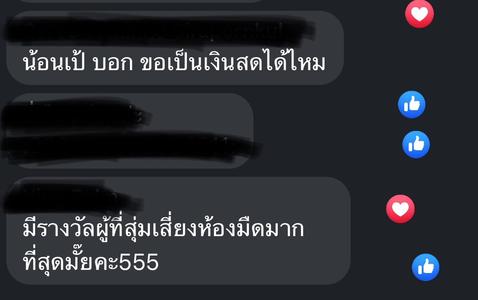The image size is (478, 300).
Task: Click the word บอก in the first comment
Action: click(x=113, y=63)
